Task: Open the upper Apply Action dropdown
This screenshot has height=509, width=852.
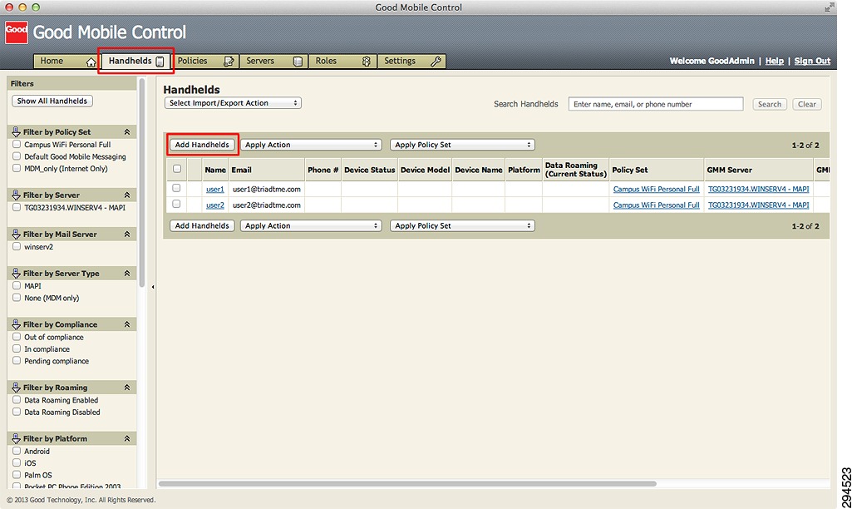Action: pos(311,146)
